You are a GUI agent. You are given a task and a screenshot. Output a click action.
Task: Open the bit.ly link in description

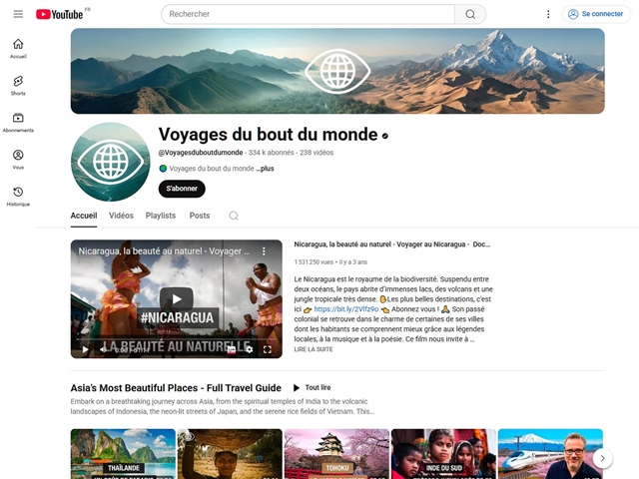346,309
